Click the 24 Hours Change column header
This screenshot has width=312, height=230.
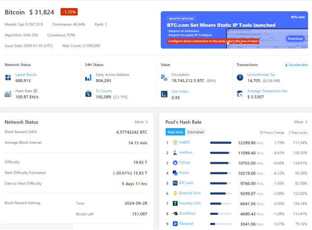(x=272, y=133)
